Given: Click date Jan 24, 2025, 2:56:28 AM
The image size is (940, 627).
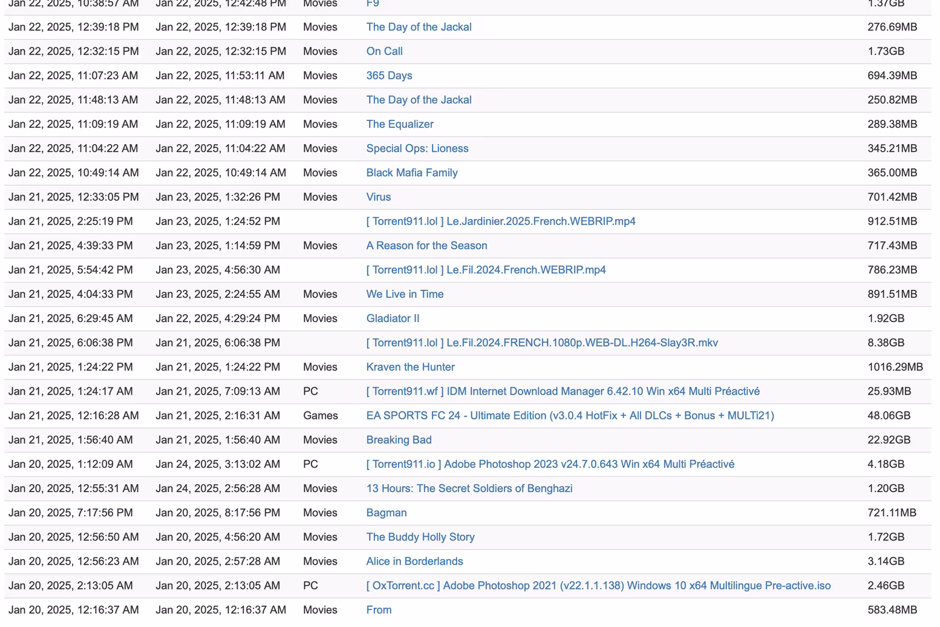Looking at the screenshot, I should (218, 488).
